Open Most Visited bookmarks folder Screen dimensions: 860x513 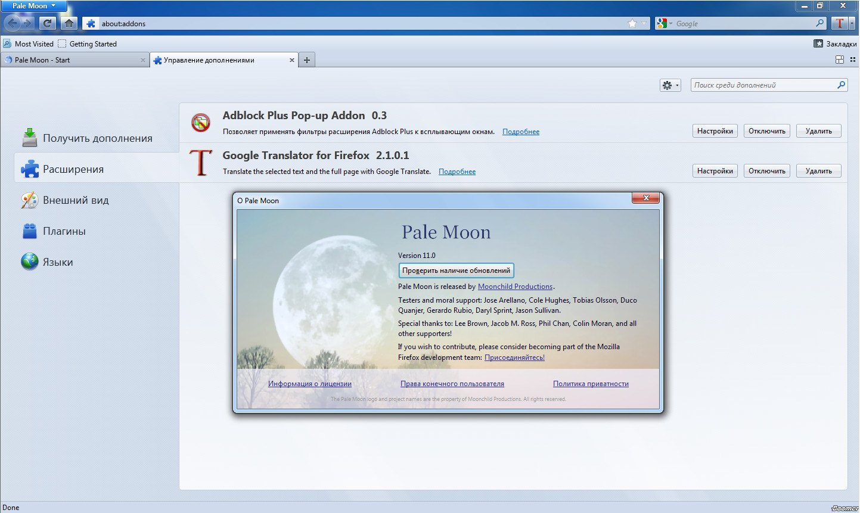(28, 43)
